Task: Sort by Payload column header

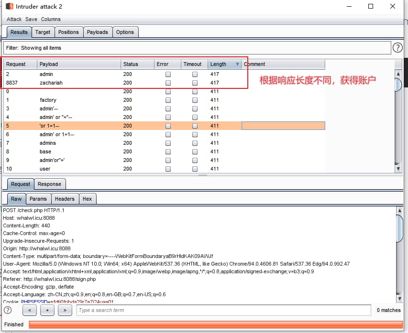Action: pos(79,64)
